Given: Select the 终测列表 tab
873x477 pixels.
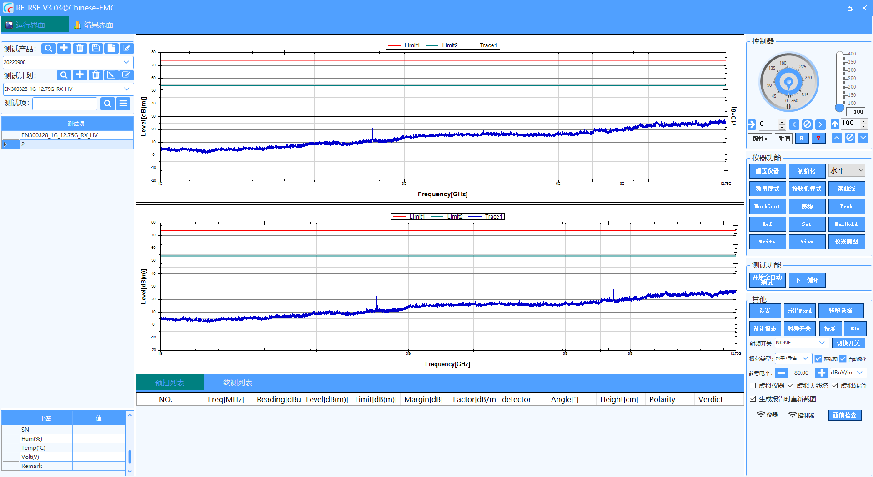Looking at the screenshot, I should (x=237, y=383).
